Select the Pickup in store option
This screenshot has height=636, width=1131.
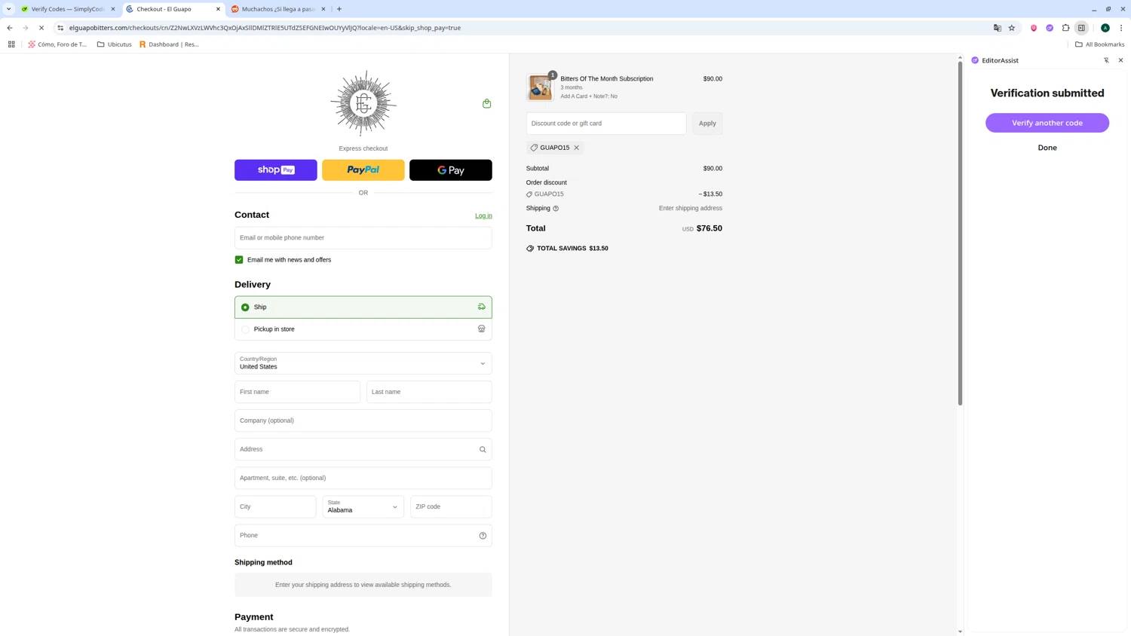click(x=363, y=329)
